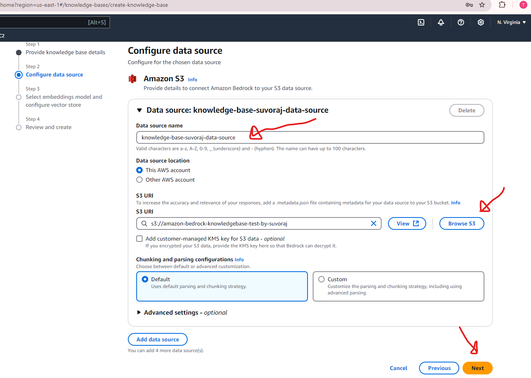Select Custom chunking and parsing configuration
531x378 pixels.
323,279
